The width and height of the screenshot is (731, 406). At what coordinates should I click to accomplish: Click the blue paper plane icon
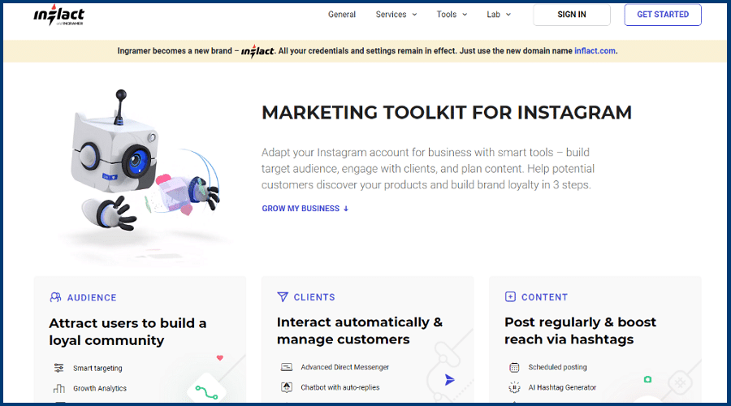pos(449,380)
